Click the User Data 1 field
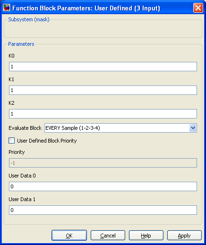206x245 pixels. click(103, 210)
